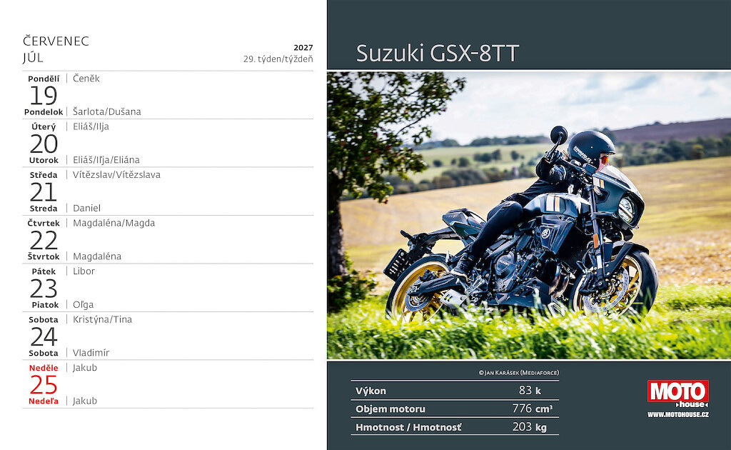Click name day 'Vítězslav/Vítězslava'
The image size is (731, 450).
pos(116,175)
